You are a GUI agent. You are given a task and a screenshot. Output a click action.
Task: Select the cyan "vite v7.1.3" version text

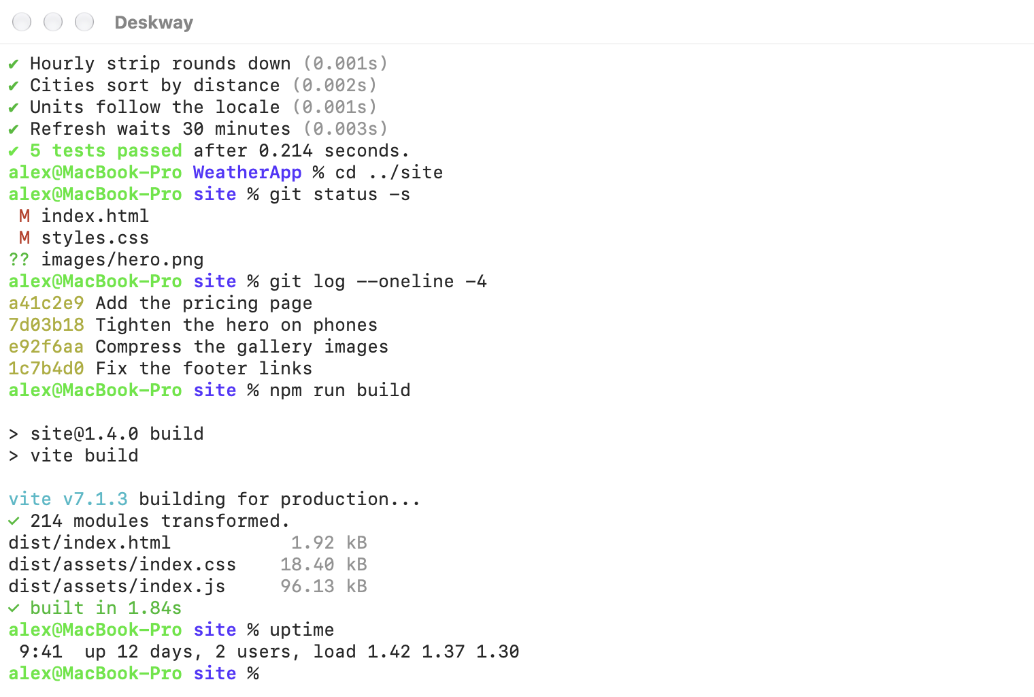pos(67,499)
